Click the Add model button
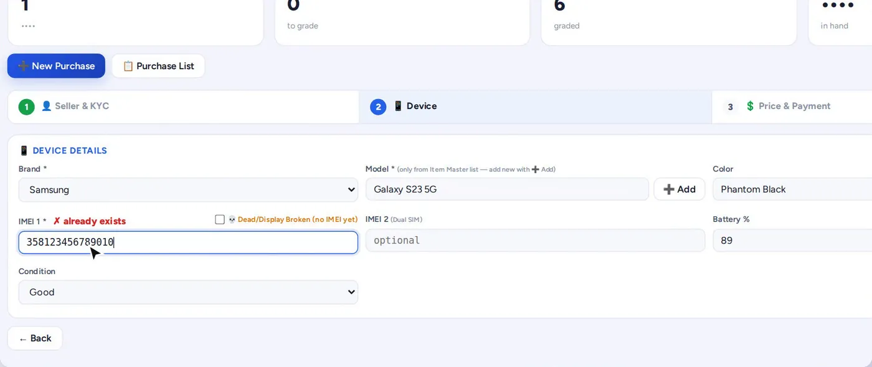 pos(679,189)
